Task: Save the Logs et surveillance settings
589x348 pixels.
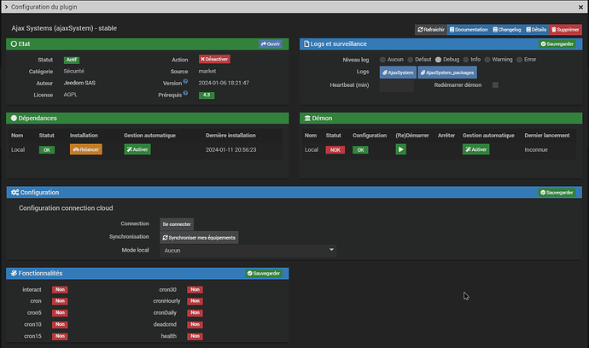Action: point(557,43)
